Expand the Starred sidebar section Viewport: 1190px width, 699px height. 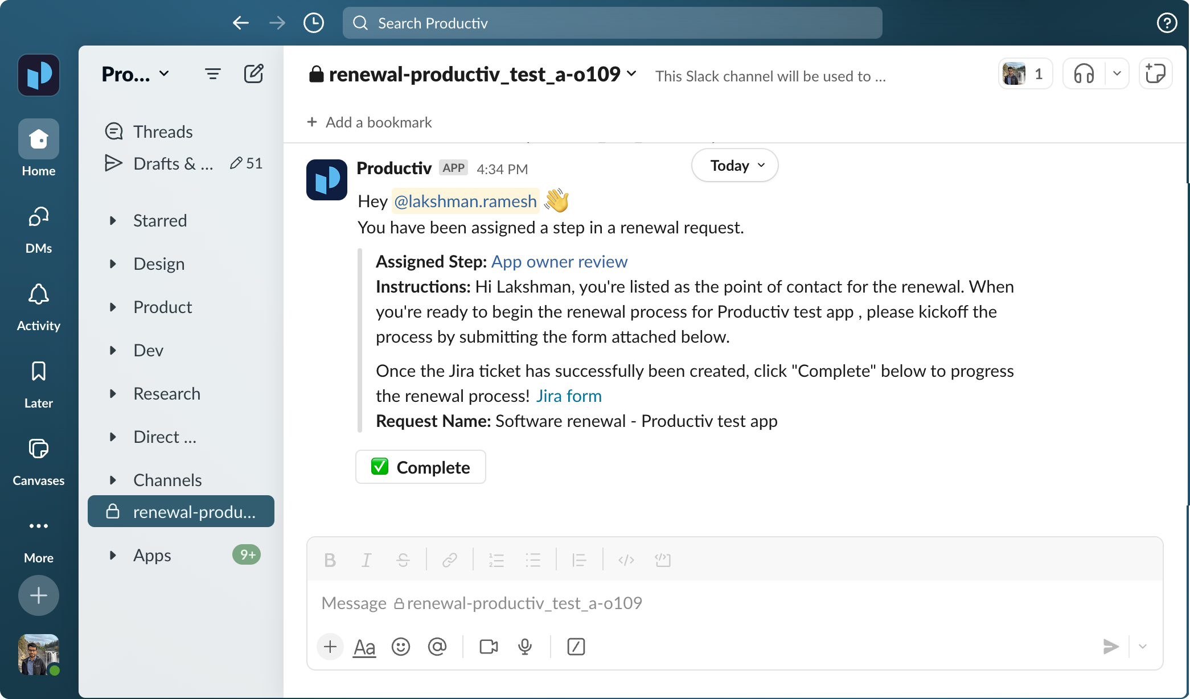pos(113,221)
